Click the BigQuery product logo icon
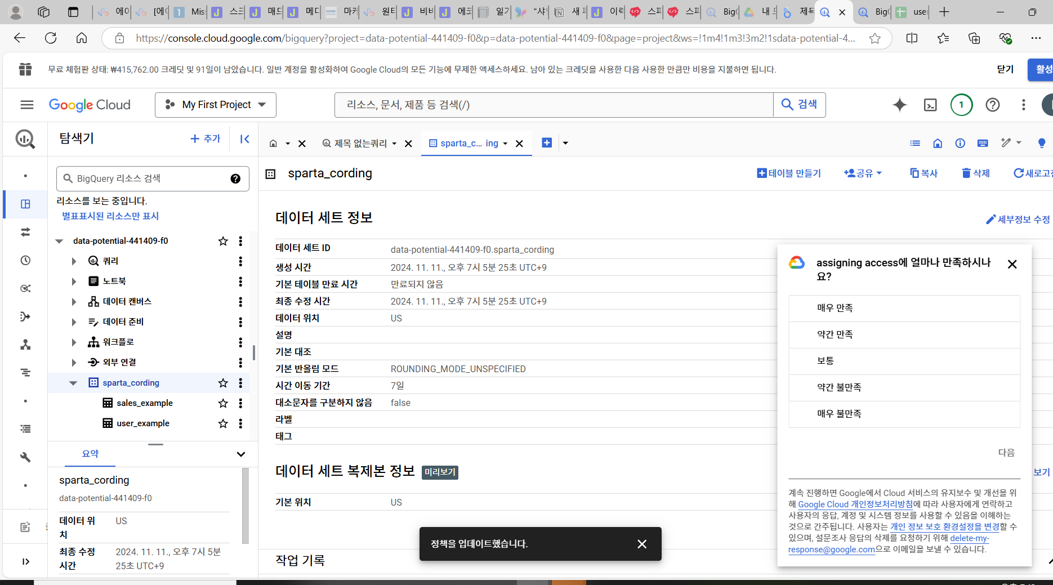The width and height of the screenshot is (1053, 585). point(25,139)
